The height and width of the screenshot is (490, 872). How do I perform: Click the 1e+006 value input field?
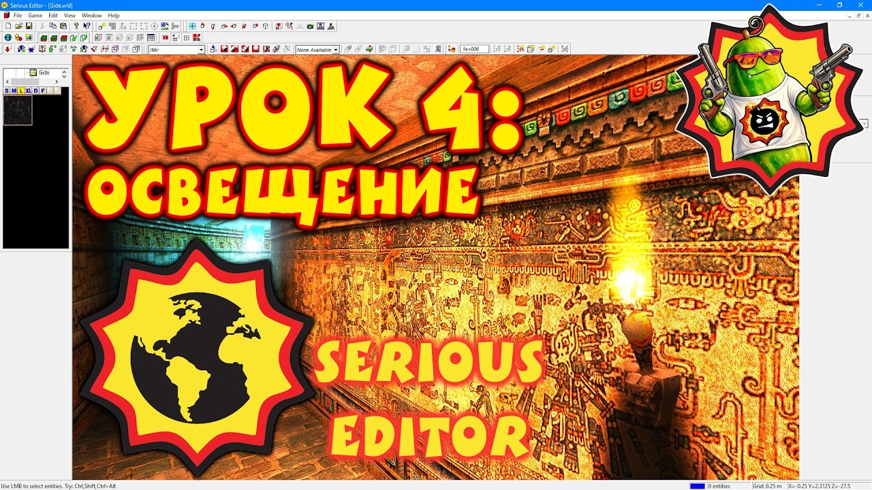pos(474,49)
